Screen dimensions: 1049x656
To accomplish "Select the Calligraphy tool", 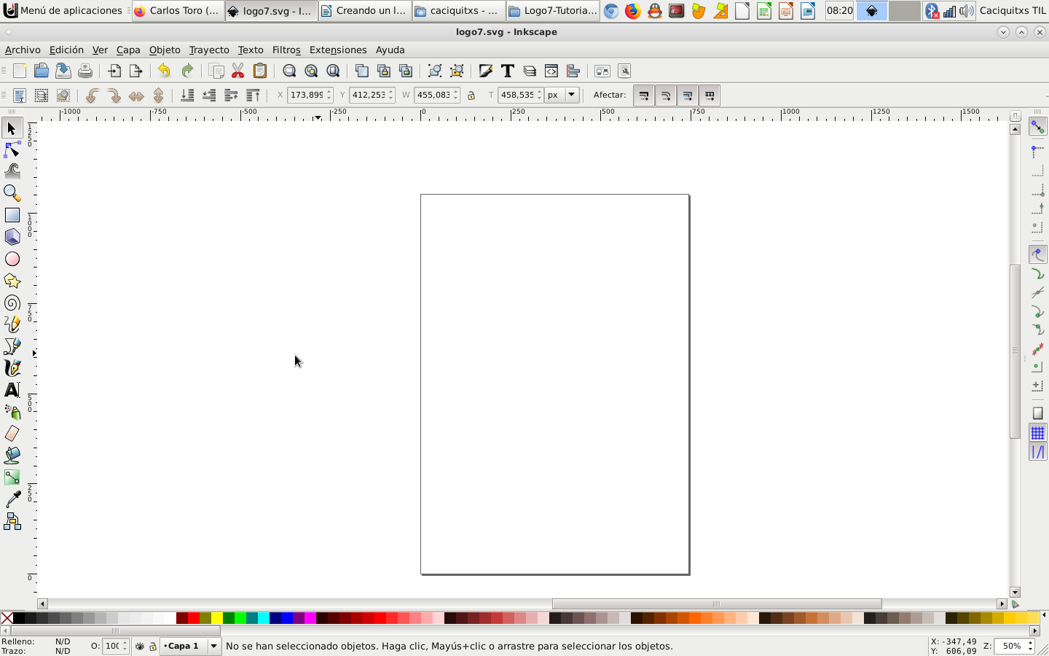I will [12, 368].
